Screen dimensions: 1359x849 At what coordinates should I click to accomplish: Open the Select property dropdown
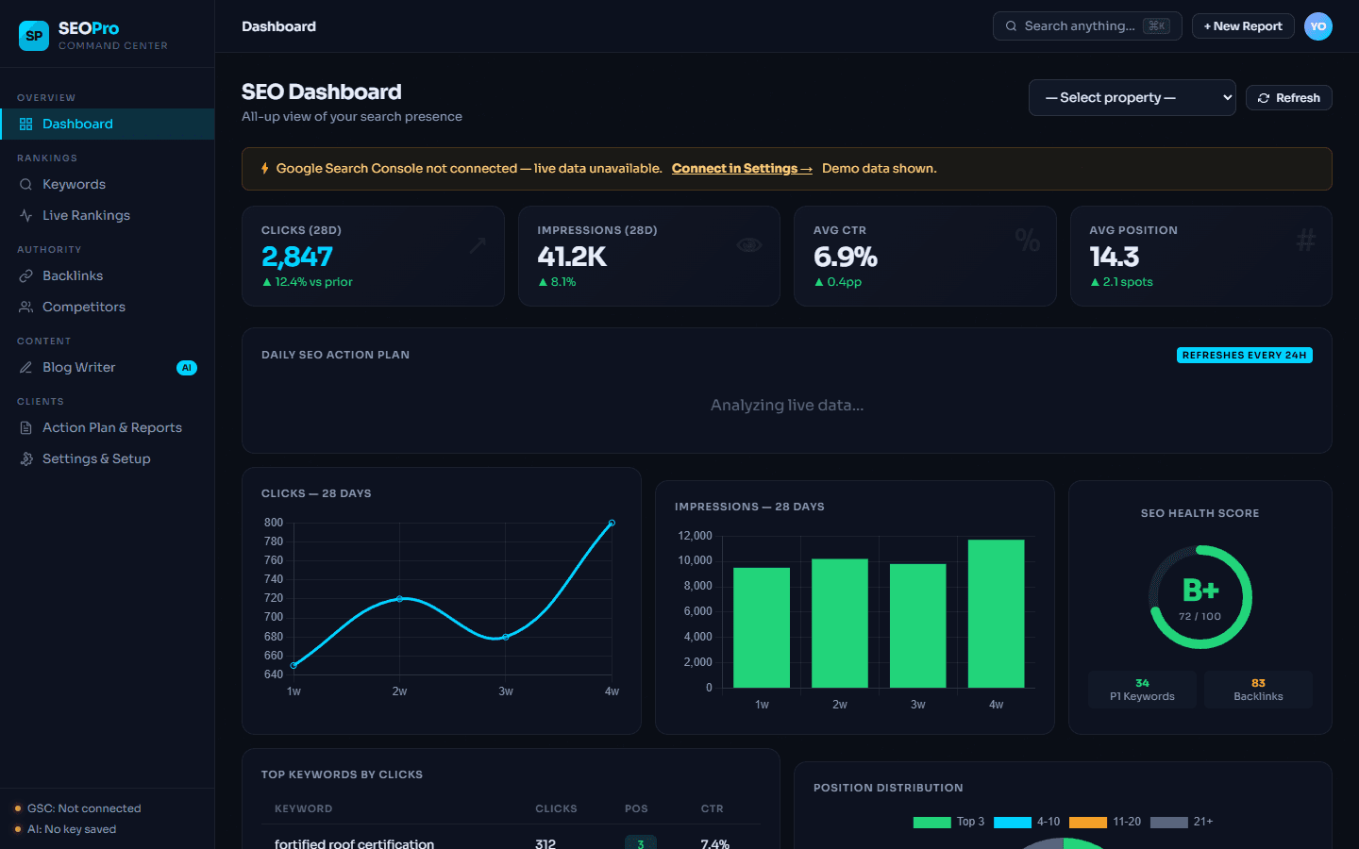click(1132, 98)
